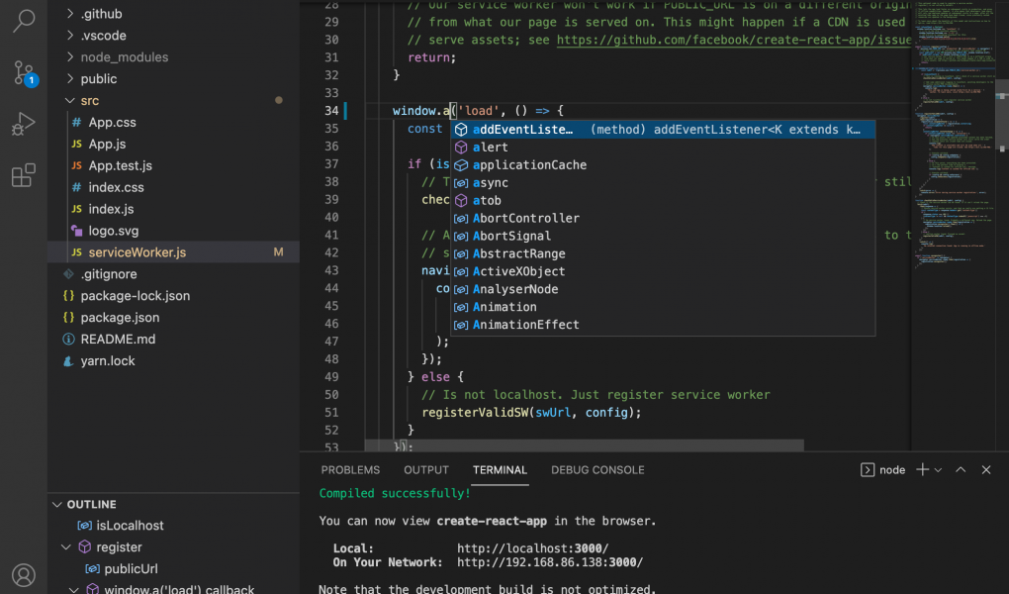This screenshot has height=594, width=1009.
Task: Maximize the panel with up chevron
Action: [x=961, y=469]
